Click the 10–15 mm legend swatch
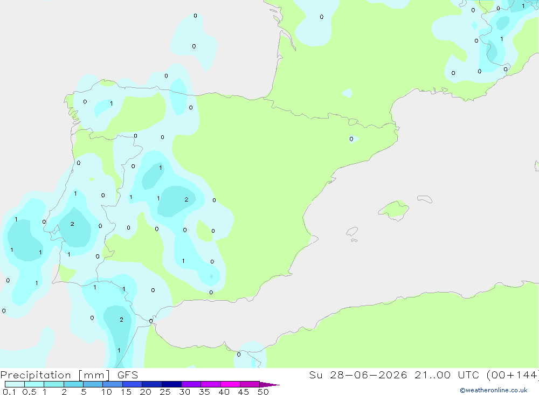Image resolution: width=539 pixels, height=395 pixels. (x=113, y=384)
